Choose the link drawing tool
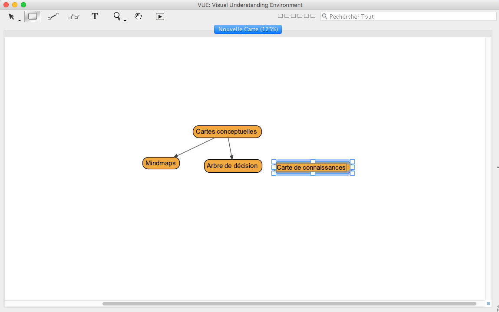Image resolution: width=499 pixels, height=312 pixels. click(53, 16)
